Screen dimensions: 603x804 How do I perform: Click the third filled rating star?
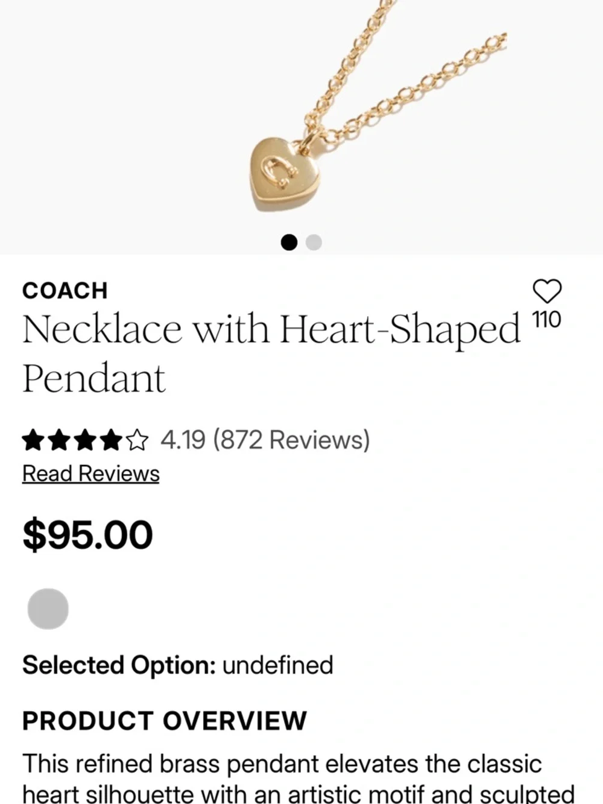85,440
